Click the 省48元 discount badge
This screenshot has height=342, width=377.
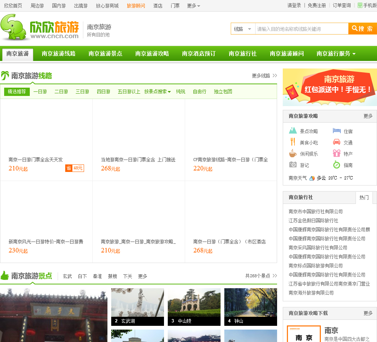75,168
